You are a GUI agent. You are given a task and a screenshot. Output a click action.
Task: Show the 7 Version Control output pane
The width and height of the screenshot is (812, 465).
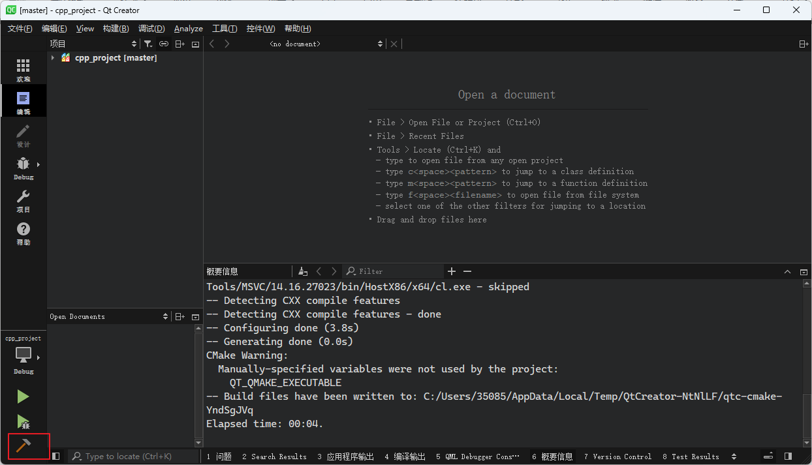point(617,456)
